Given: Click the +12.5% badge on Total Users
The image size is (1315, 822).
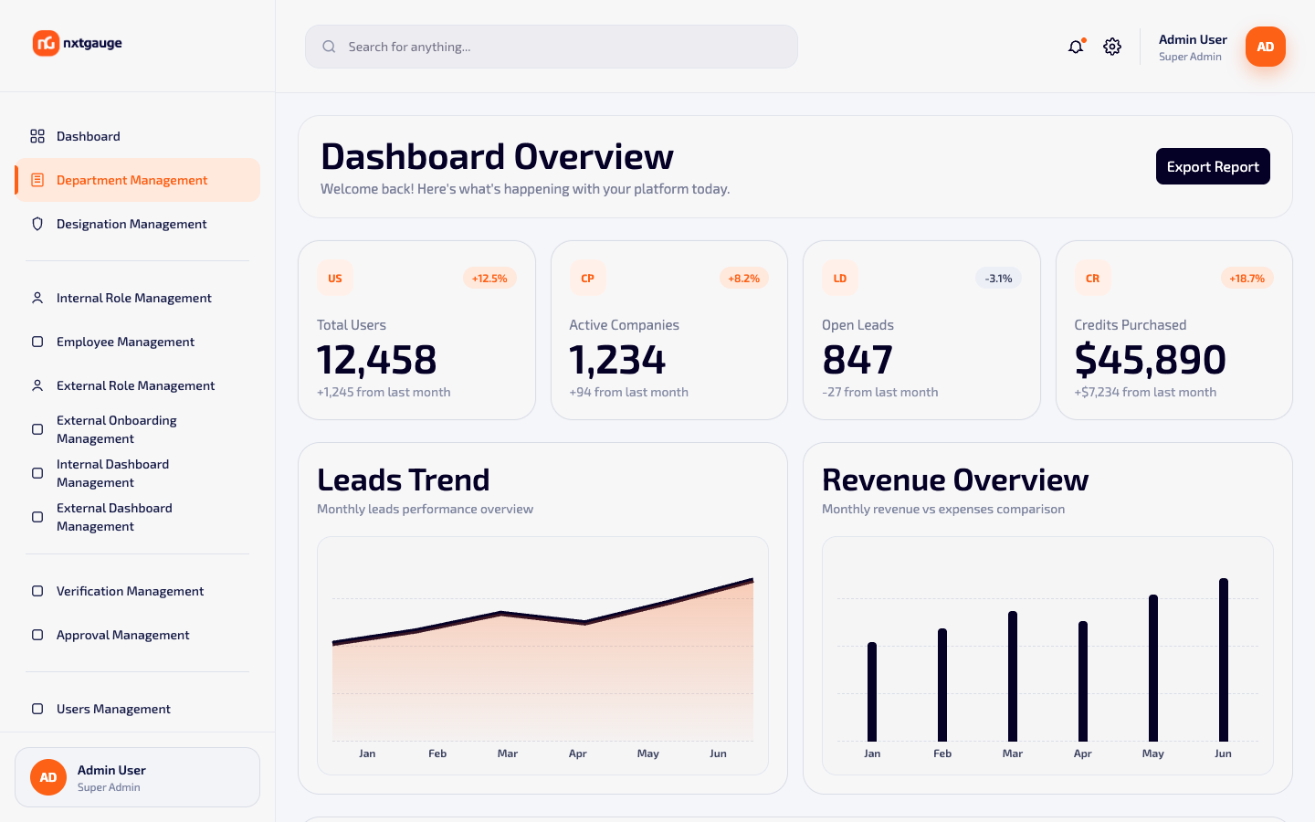Looking at the screenshot, I should [x=489, y=279].
